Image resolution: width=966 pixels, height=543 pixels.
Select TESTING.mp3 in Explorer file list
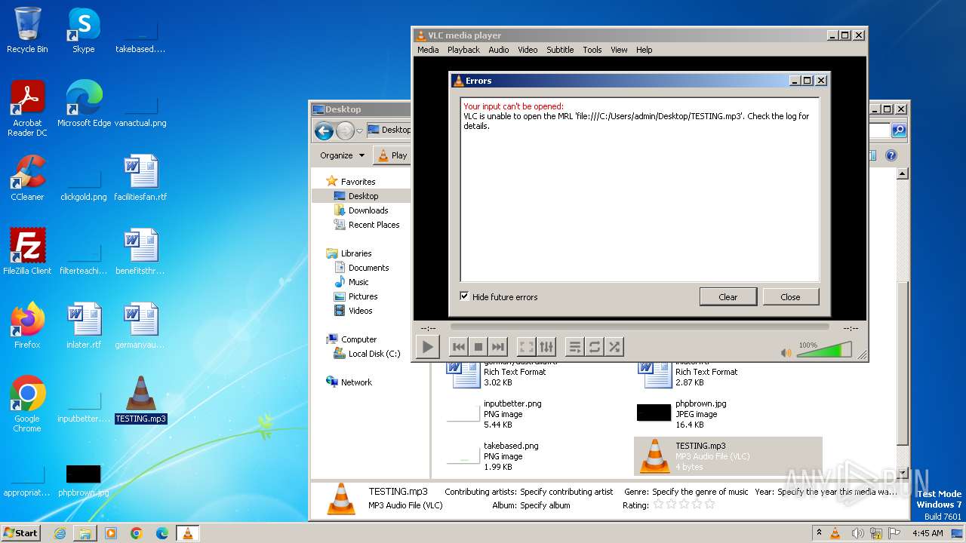pos(728,456)
